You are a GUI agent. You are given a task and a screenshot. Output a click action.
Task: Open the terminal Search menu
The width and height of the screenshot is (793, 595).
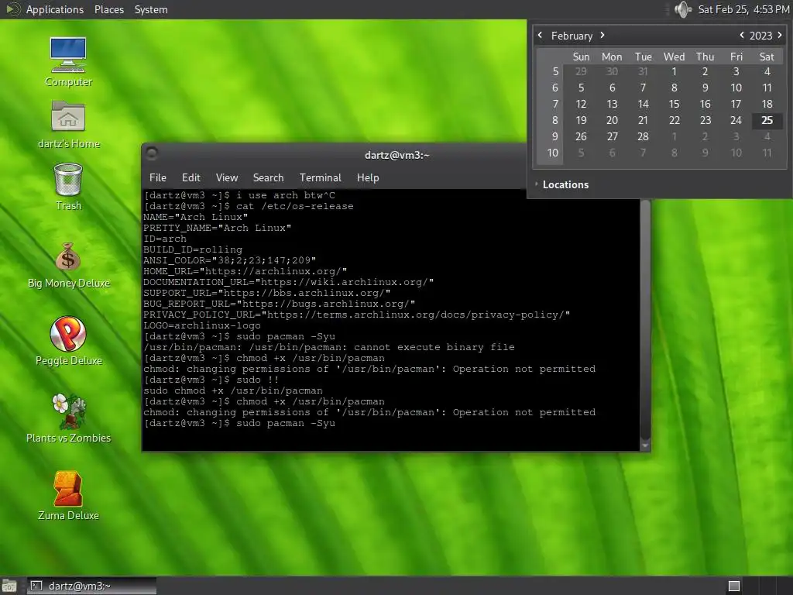click(268, 177)
